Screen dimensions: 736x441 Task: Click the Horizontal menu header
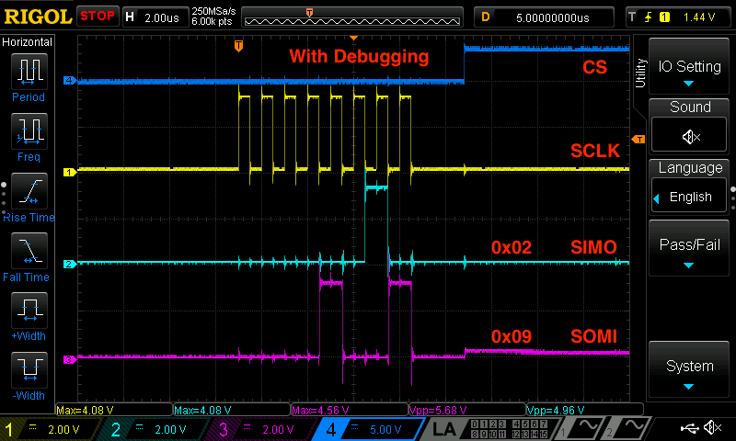[28, 42]
